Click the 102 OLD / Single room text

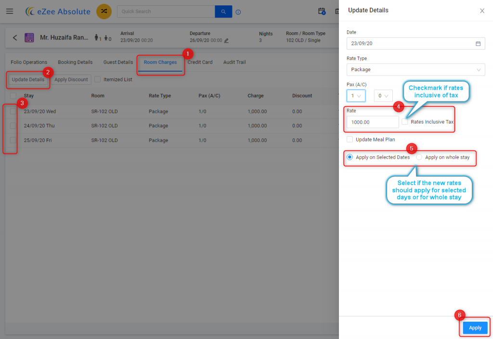(x=303, y=40)
